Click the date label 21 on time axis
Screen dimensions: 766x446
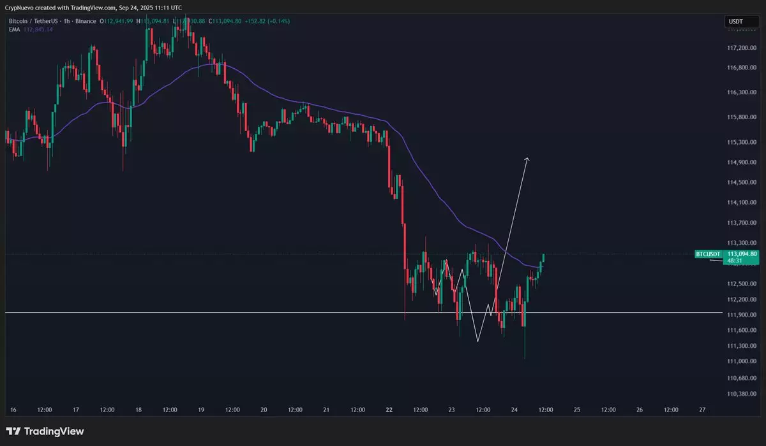coord(326,410)
